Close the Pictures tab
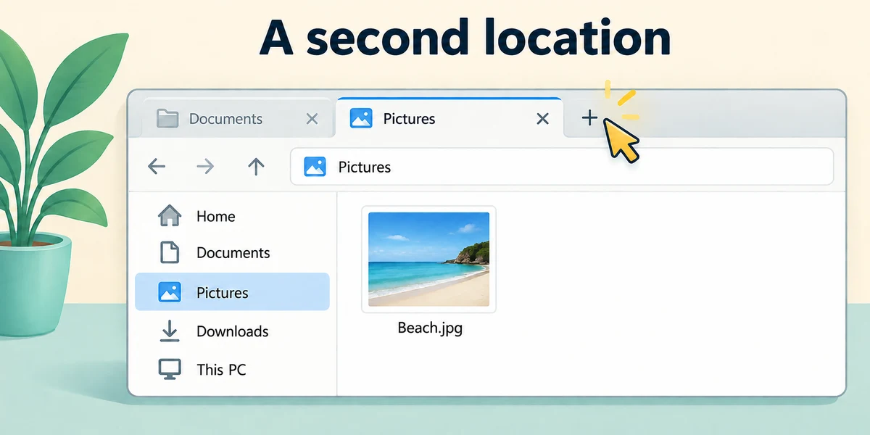This screenshot has width=870, height=435. (542, 119)
